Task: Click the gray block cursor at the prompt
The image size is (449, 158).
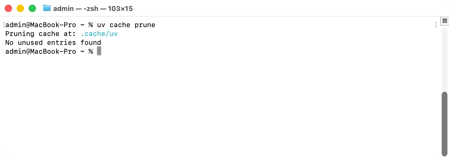Action: (99, 51)
